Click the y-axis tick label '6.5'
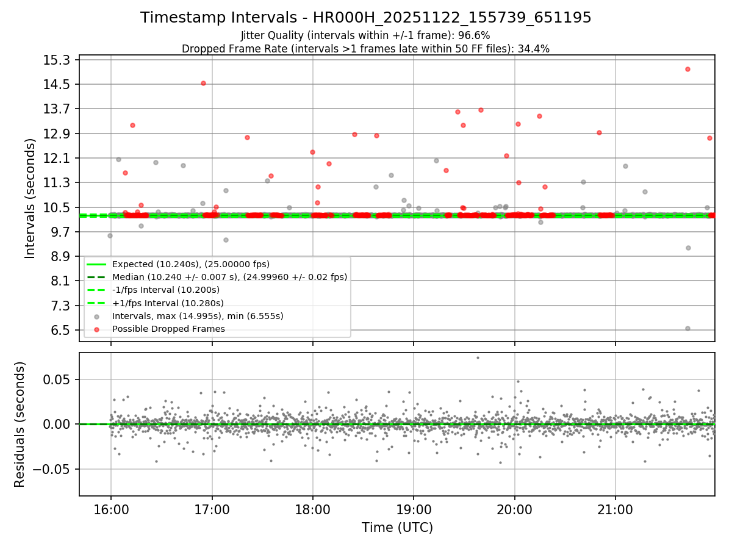 point(61,331)
